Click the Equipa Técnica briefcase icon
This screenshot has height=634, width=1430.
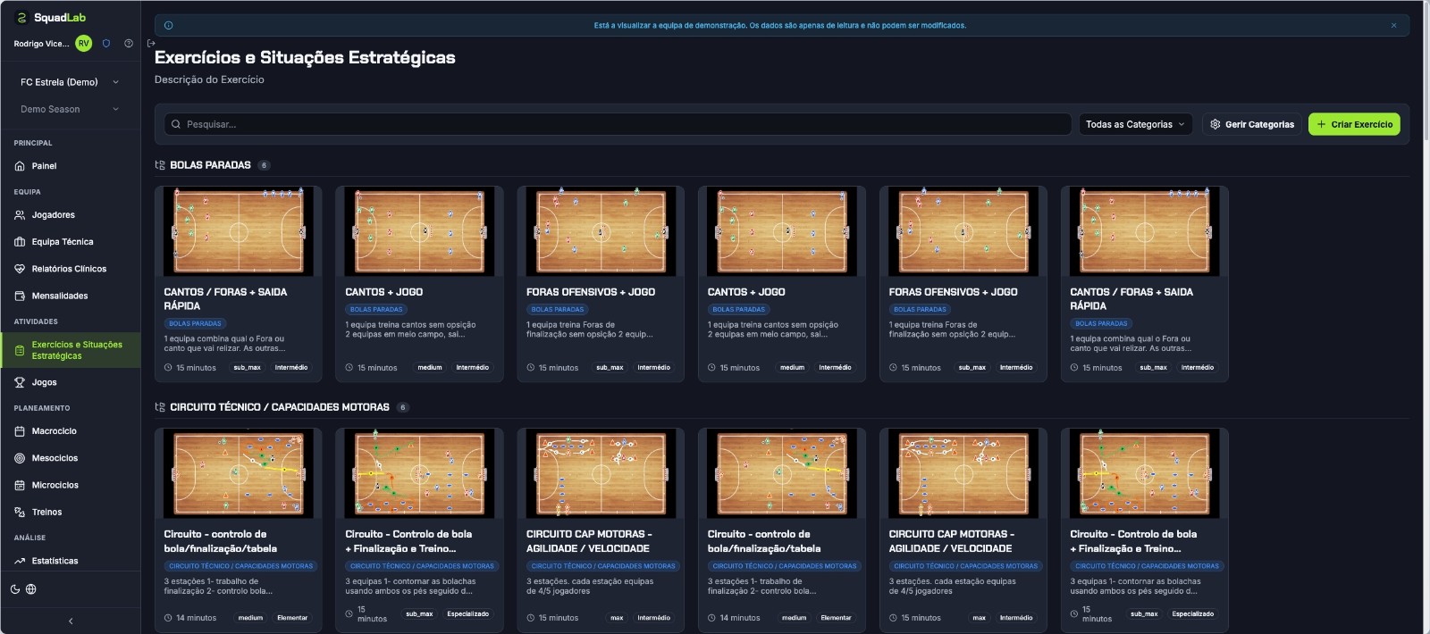coord(20,242)
